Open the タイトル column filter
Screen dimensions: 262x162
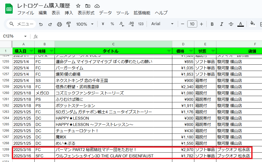point(169,51)
